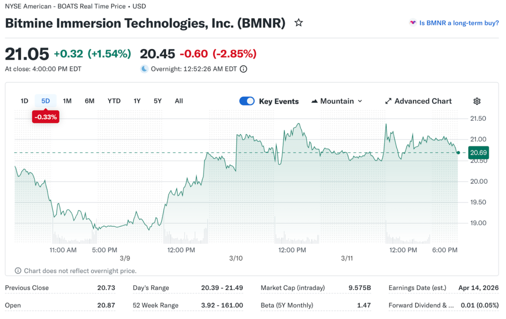Select the All time range
506x319 pixels.
tap(179, 101)
